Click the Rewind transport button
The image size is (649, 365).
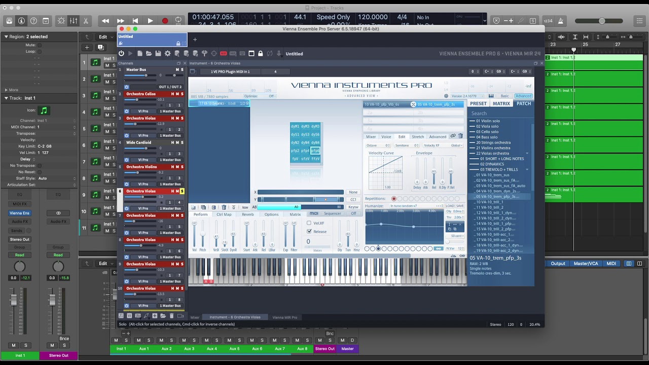click(x=105, y=21)
